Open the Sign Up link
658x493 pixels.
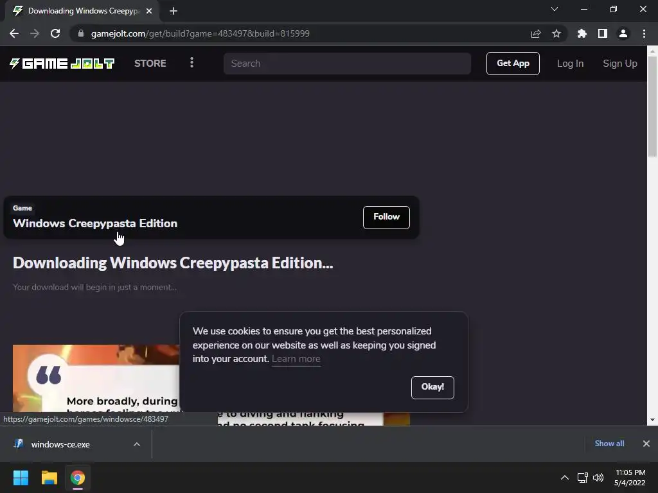click(620, 64)
